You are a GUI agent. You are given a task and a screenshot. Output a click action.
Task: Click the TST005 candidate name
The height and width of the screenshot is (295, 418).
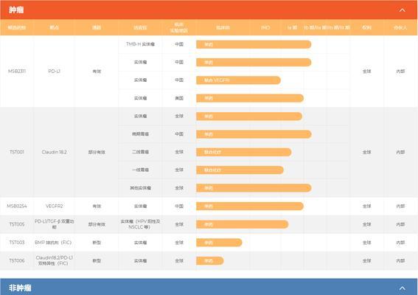pos(17,224)
